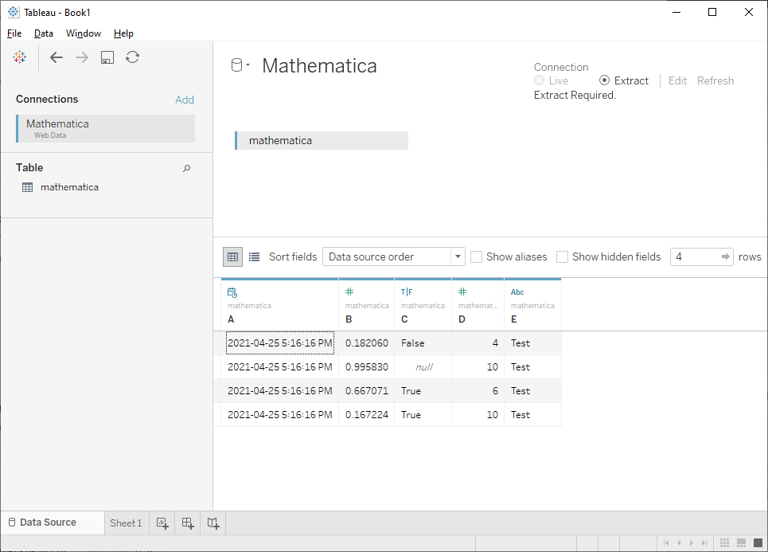Show sheet sorter view
This screenshot has height=552, width=768.
[x=725, y=542]
